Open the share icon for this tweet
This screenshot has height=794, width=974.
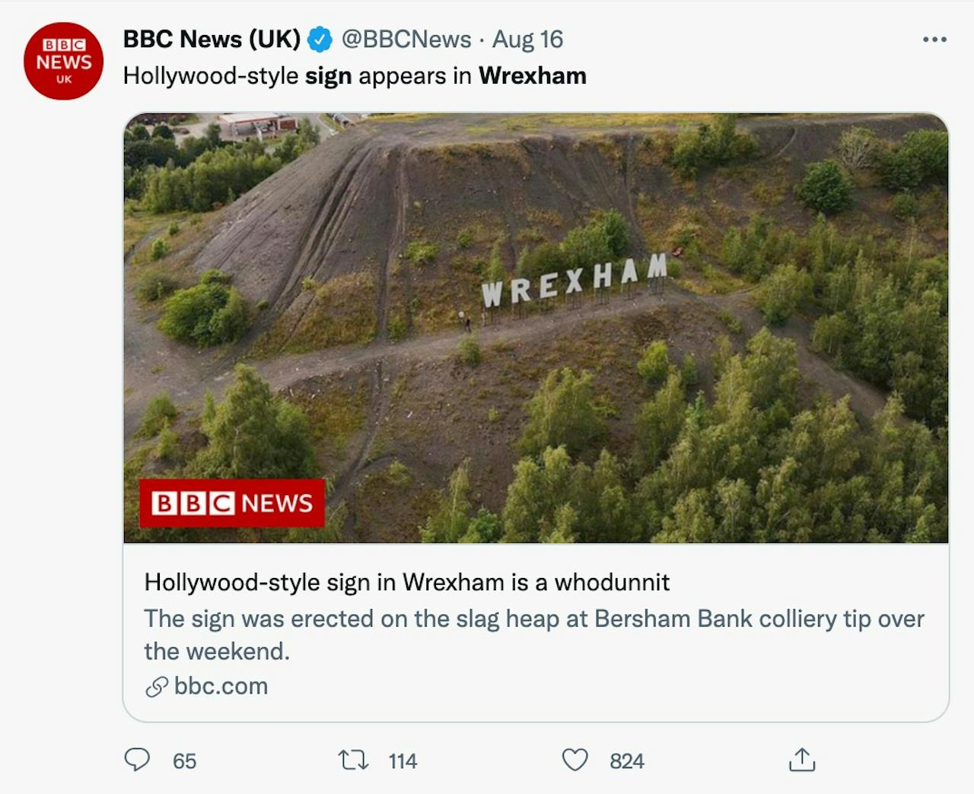click(801, 760)
